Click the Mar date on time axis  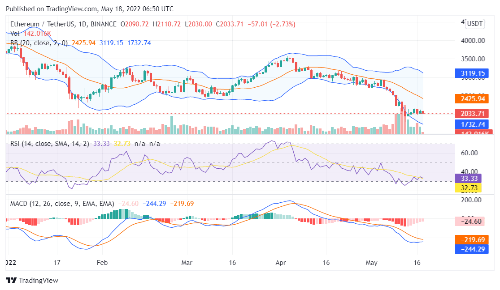coord(187,263)
